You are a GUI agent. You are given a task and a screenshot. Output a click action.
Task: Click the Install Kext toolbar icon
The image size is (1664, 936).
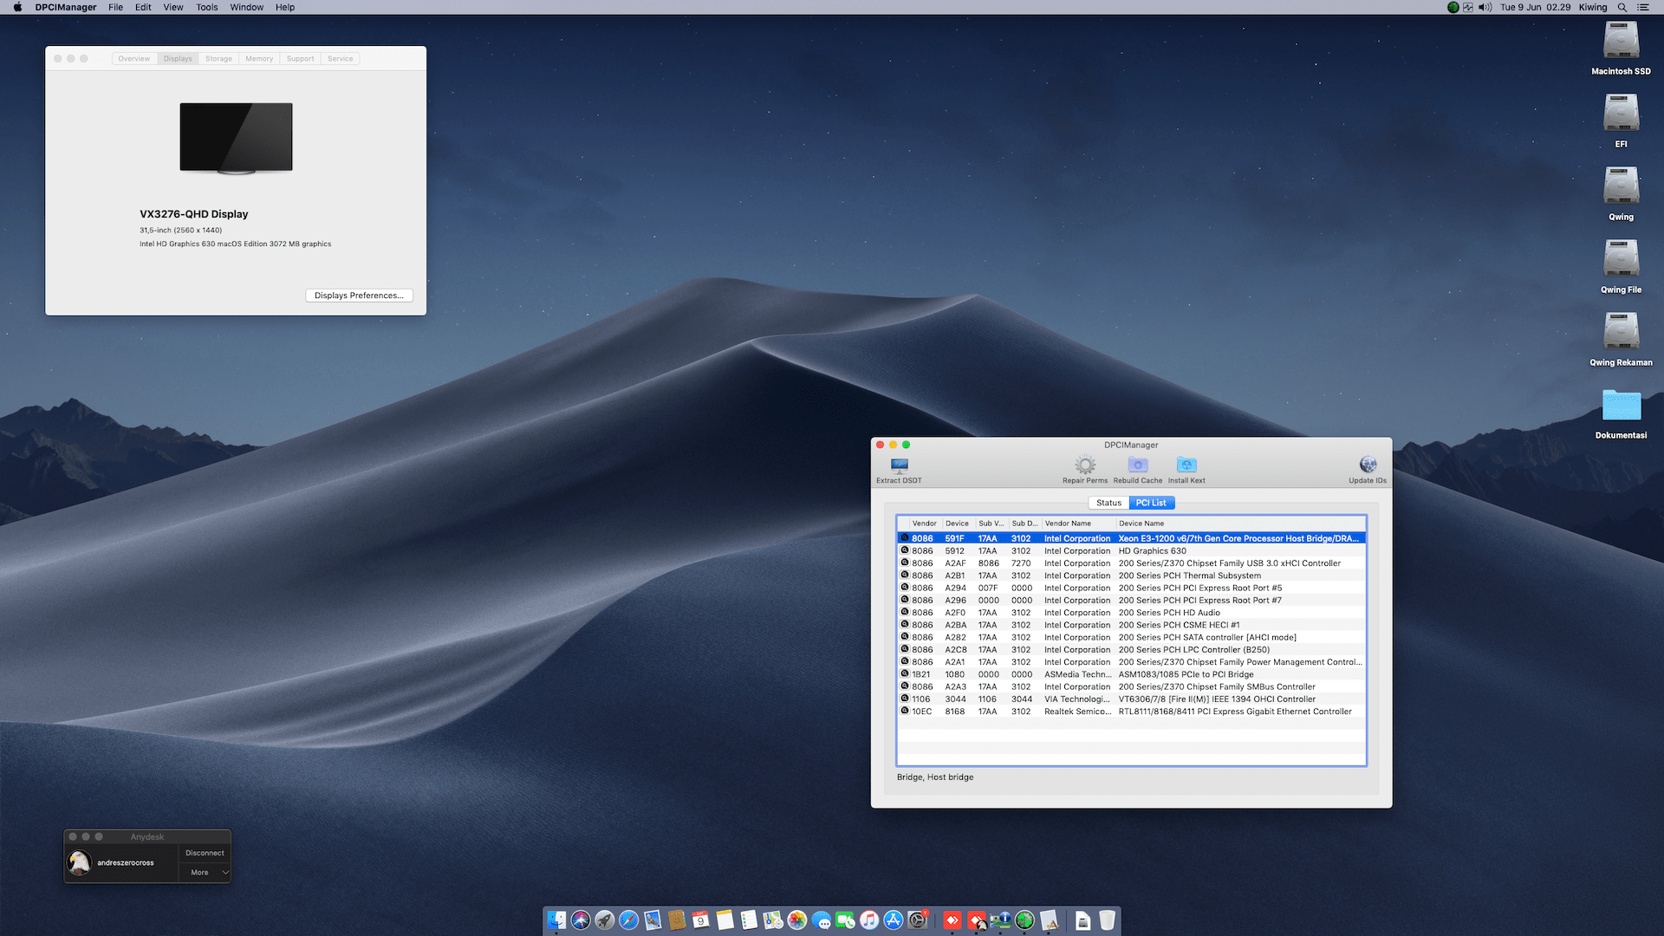click(x=1186, y=465)
